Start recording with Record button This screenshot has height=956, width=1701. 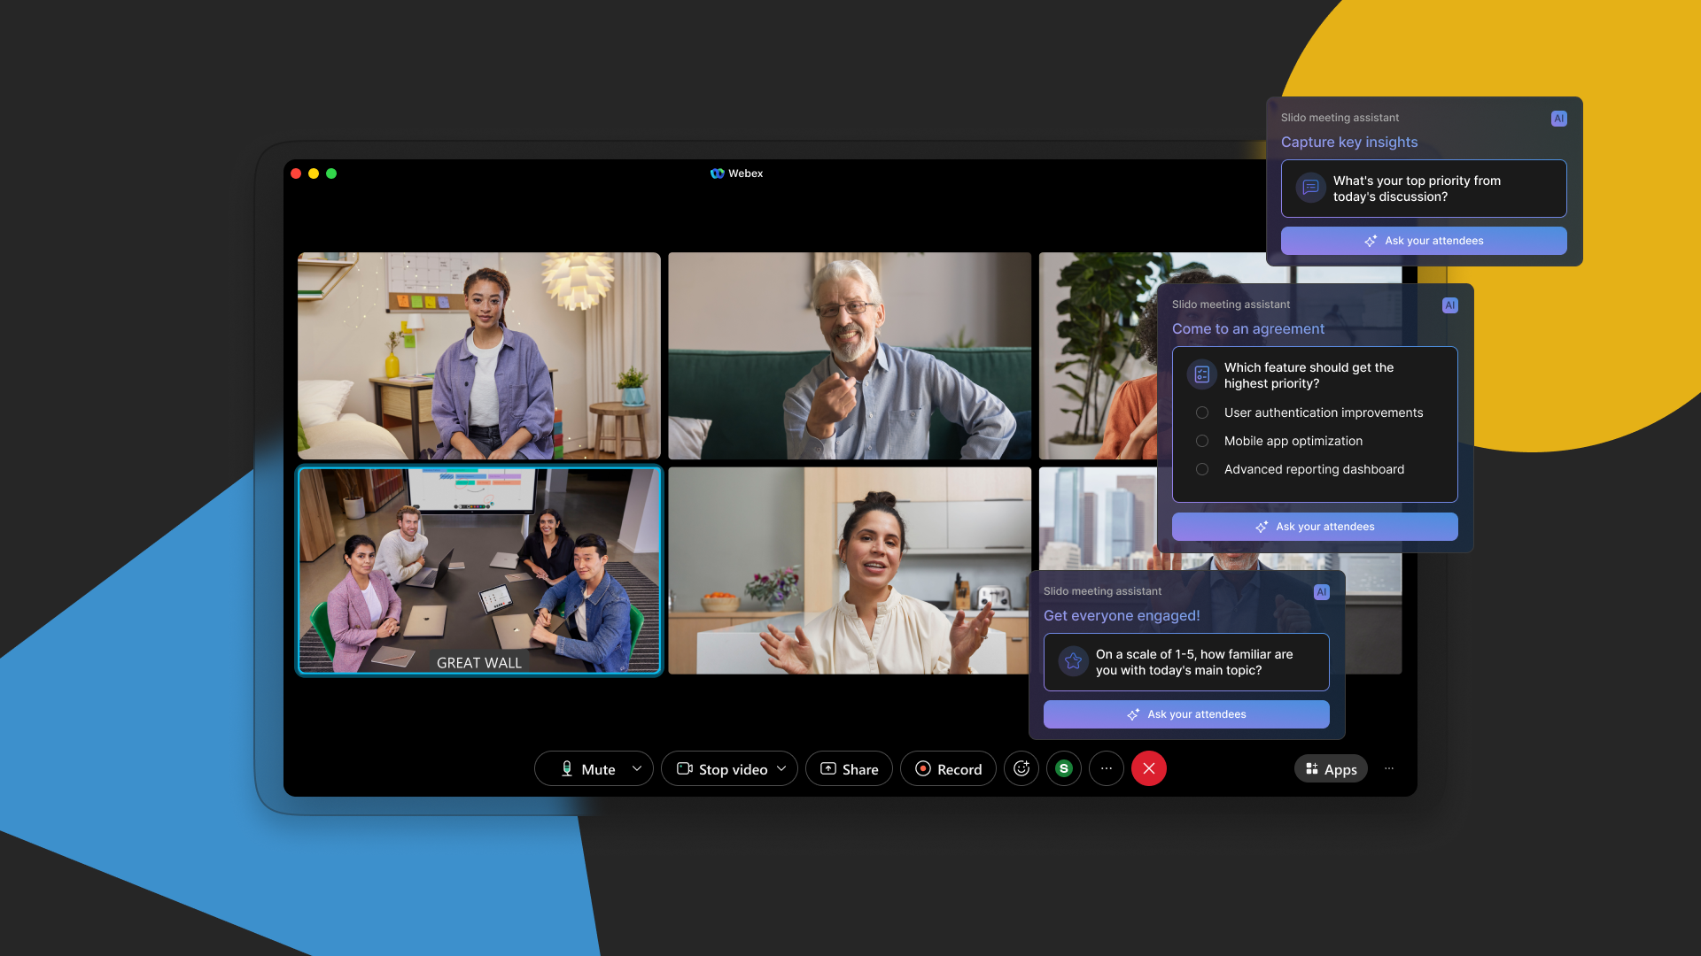[x=948, y=769]
